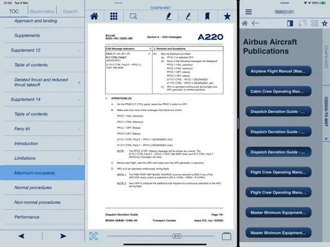Collapse the Limitations section
The image size is (330, 247).
[79, 158]
